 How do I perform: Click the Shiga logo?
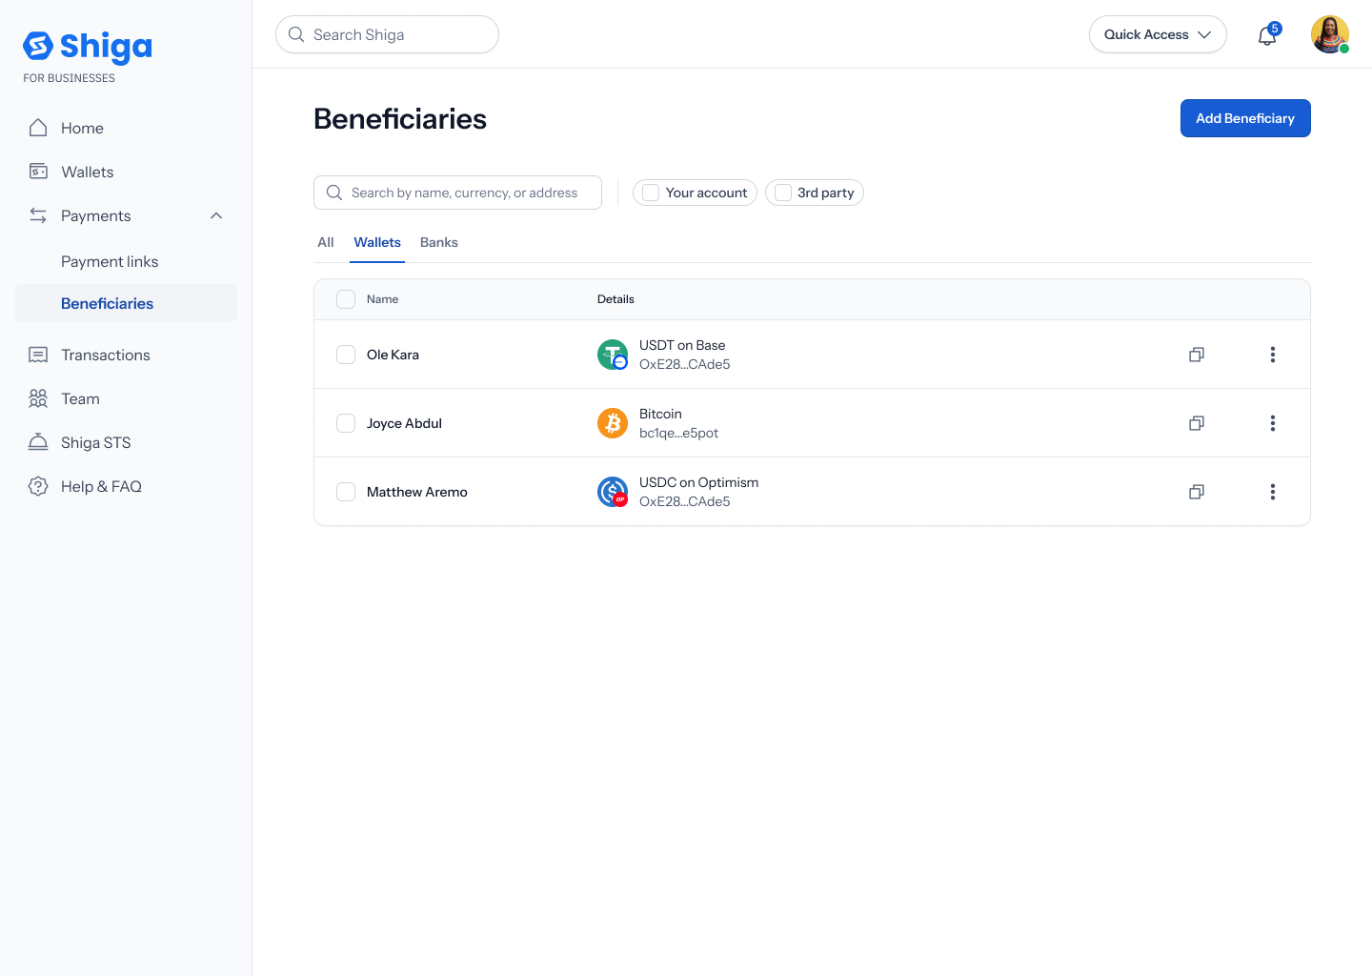[88, 47]
